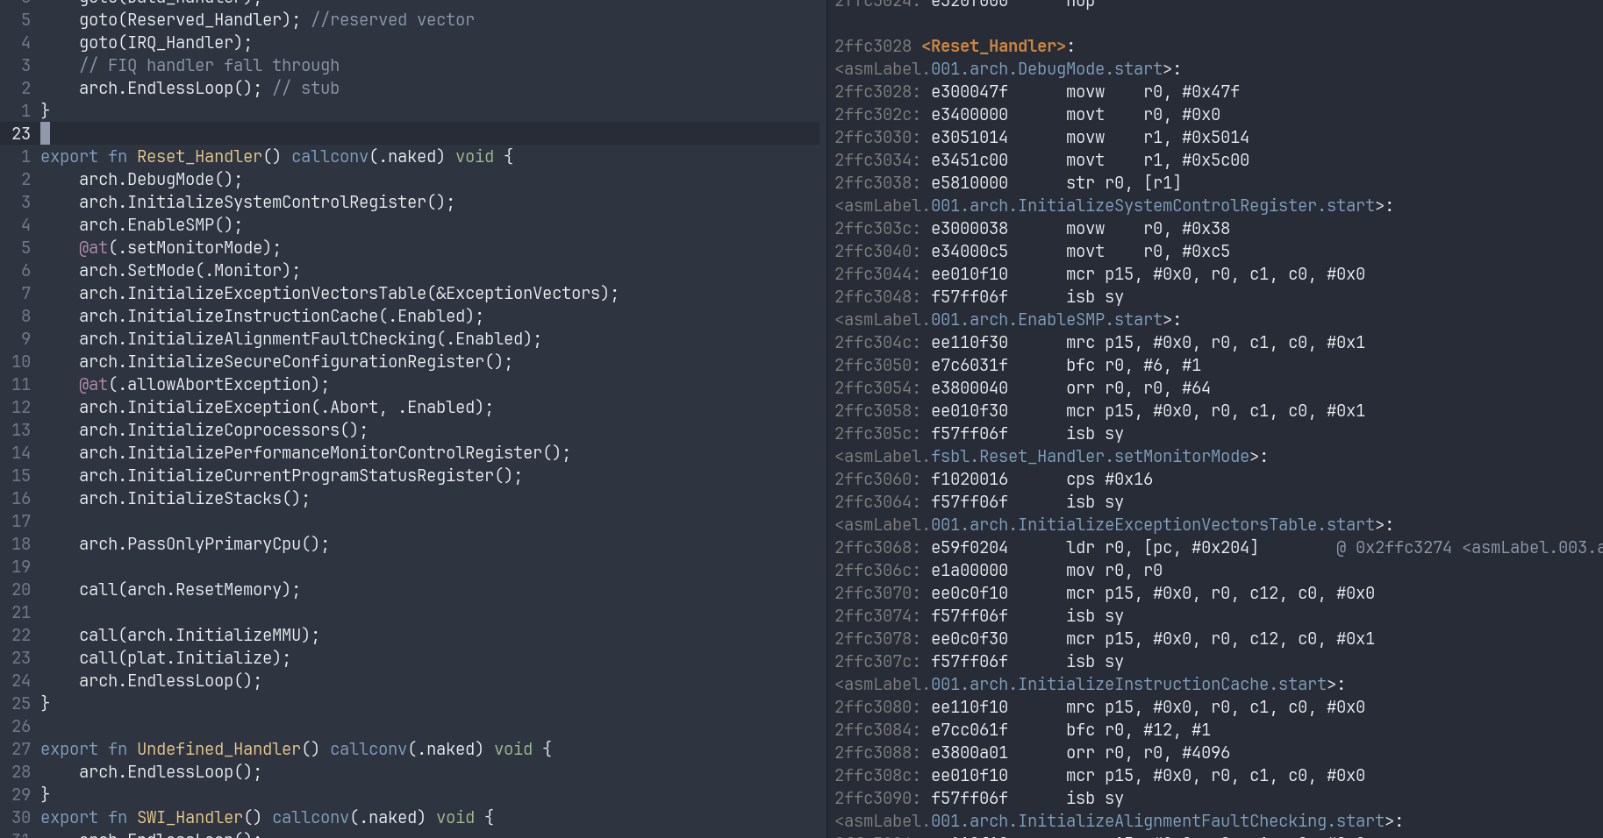
Task: Click the str r0, [r1] instruction
Action: pos(1123,182)
